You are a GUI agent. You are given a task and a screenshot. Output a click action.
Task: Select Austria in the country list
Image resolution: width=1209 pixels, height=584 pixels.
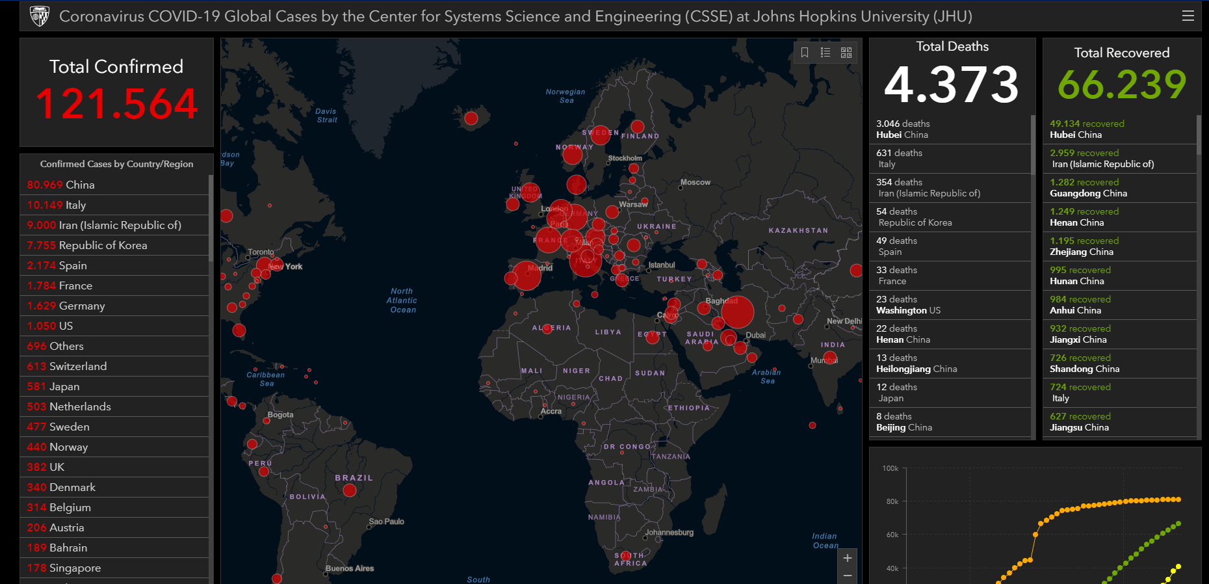(114, 527)
